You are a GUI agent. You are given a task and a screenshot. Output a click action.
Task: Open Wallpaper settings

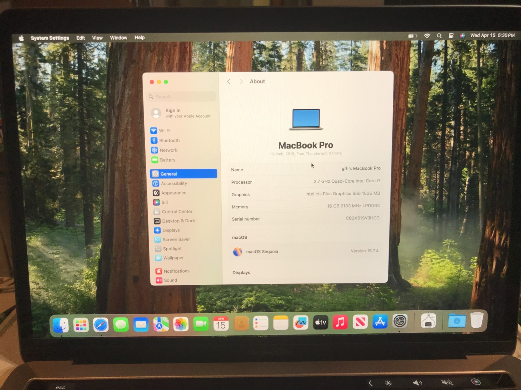pyautogui.click(x=170, y=258)
